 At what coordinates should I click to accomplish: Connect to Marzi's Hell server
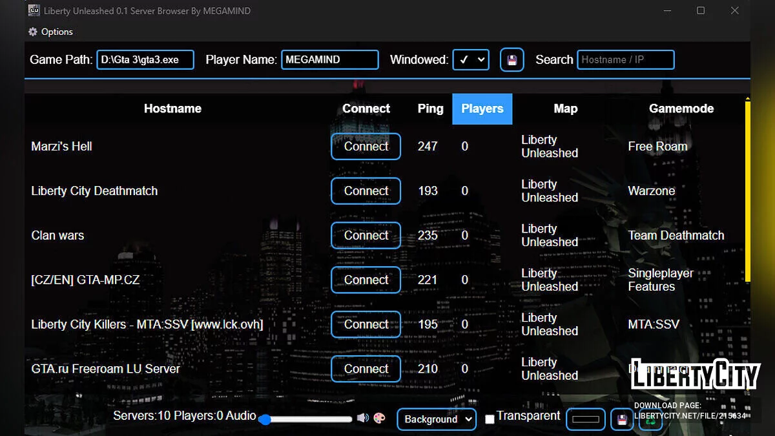[x=366, y=147]
